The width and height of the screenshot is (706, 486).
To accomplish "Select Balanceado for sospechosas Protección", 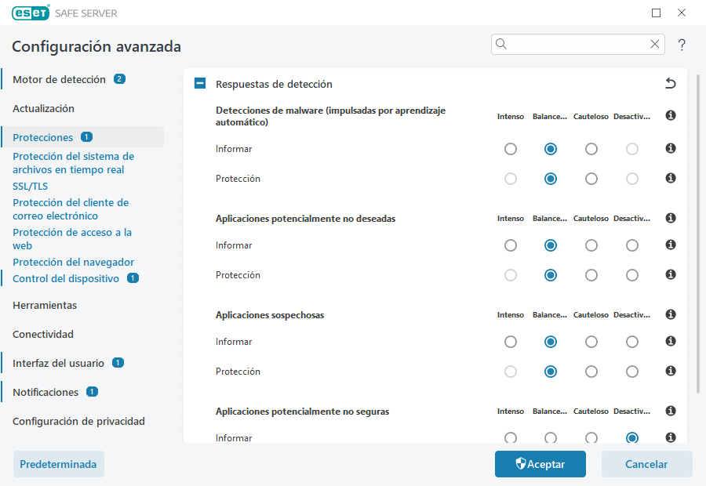I will coord(550,372).
